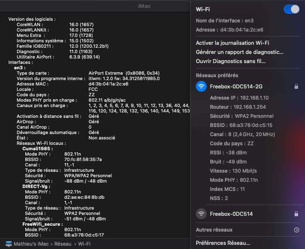The image size is (305, 249).
Task: Click Wi-Fi in the path bar
Action: [84, 244]
